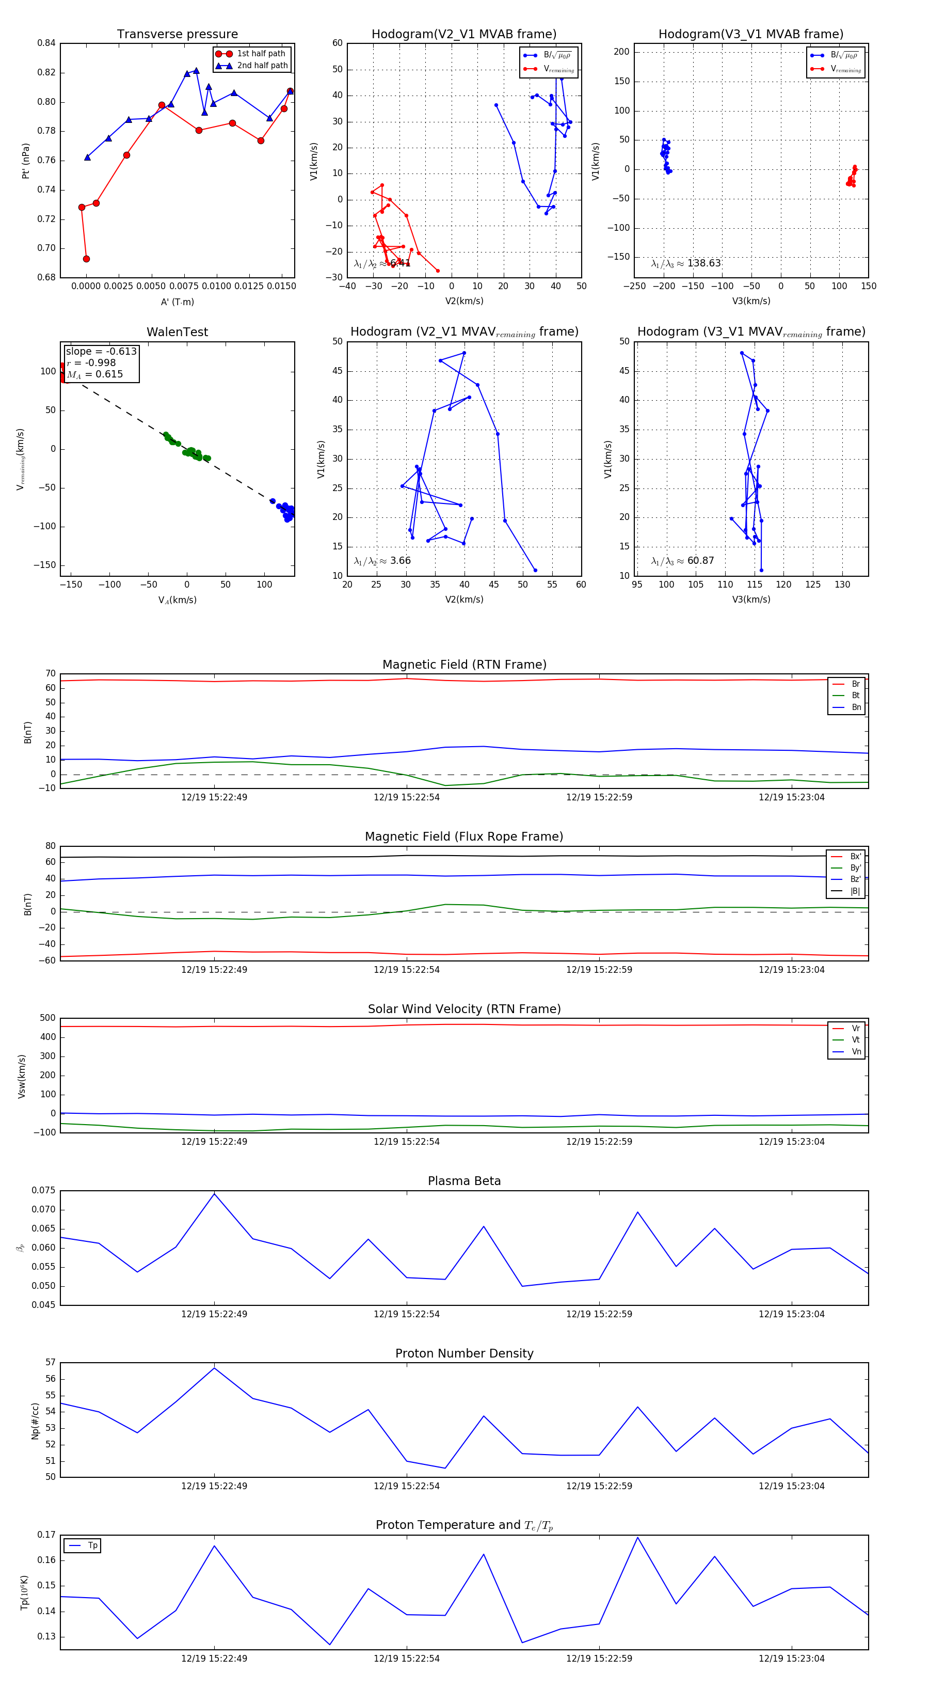
Task: Click the A' (T·m) x-axis label
Action: [177, 302]
